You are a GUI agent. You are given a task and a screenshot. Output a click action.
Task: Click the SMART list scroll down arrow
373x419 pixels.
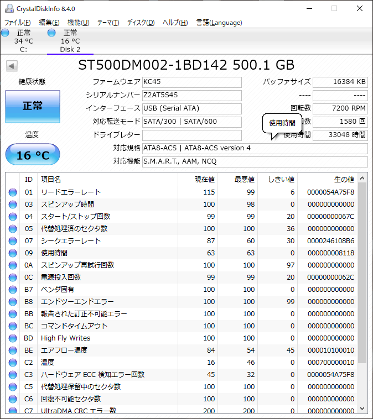[362, 408]
